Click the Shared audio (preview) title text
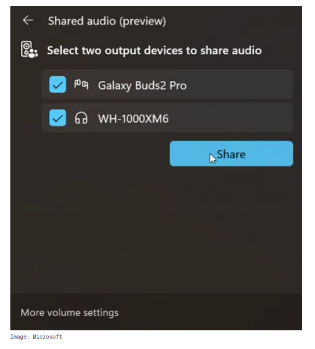This screenshot has width=315, height=349. [107, 21]
